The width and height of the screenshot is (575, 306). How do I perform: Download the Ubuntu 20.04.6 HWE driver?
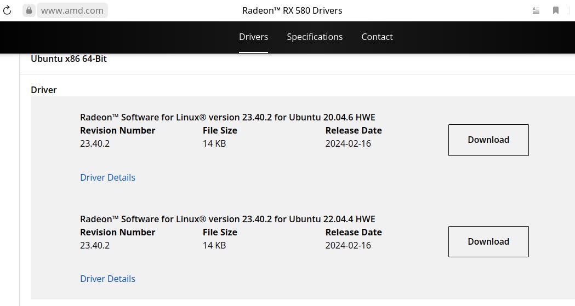coord(488,140)
